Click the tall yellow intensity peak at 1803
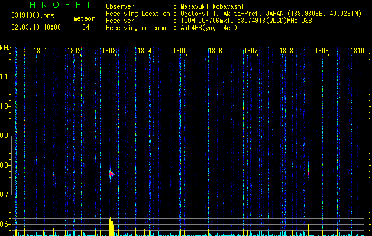 [x=112, y=225]
